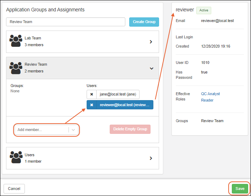
Task: Expand the Users group chevron
Action: (x=151, y=158)
